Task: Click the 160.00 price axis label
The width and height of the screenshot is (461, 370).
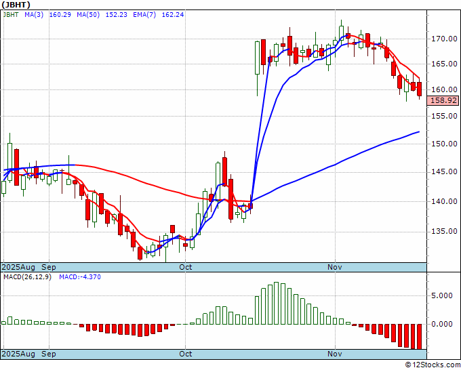Action: coord(444,89)
